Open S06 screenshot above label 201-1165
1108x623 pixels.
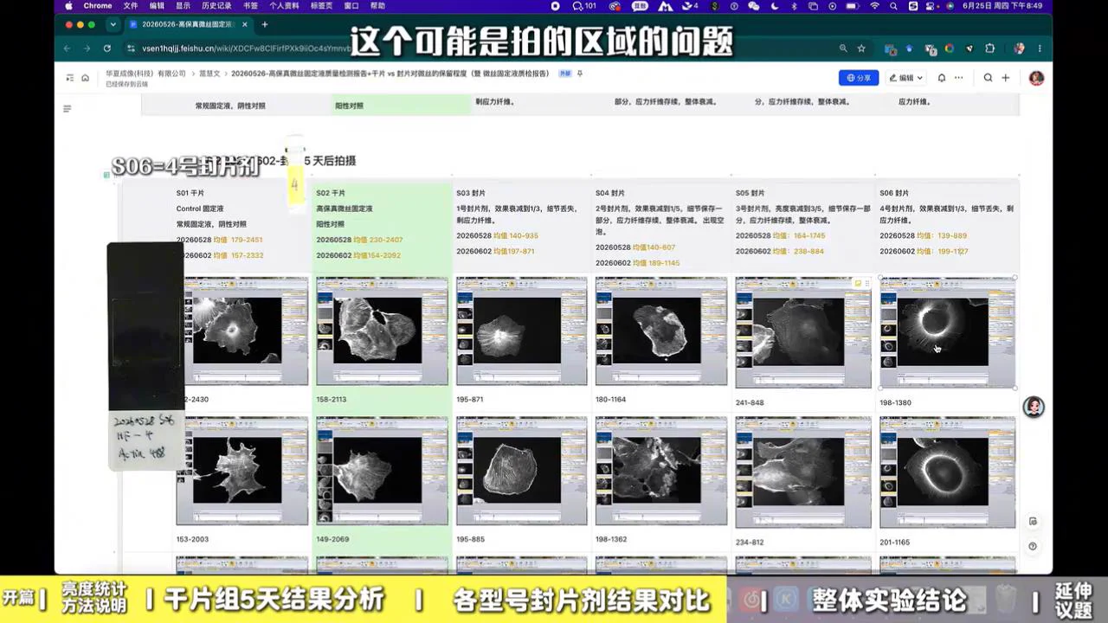pyautogui.click(x=947, y=472)
